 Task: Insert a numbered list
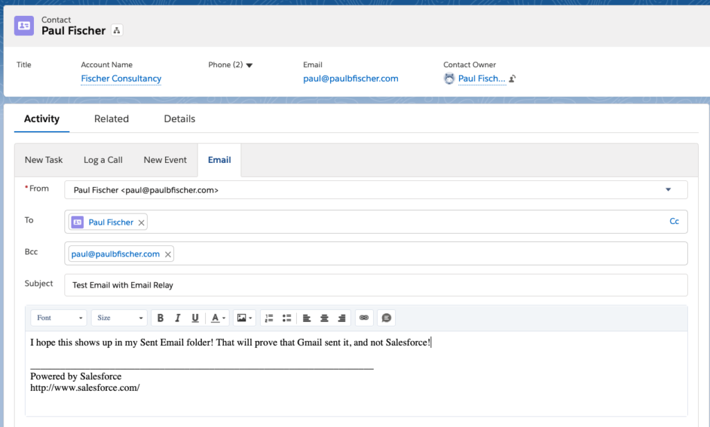pos(269,317)
